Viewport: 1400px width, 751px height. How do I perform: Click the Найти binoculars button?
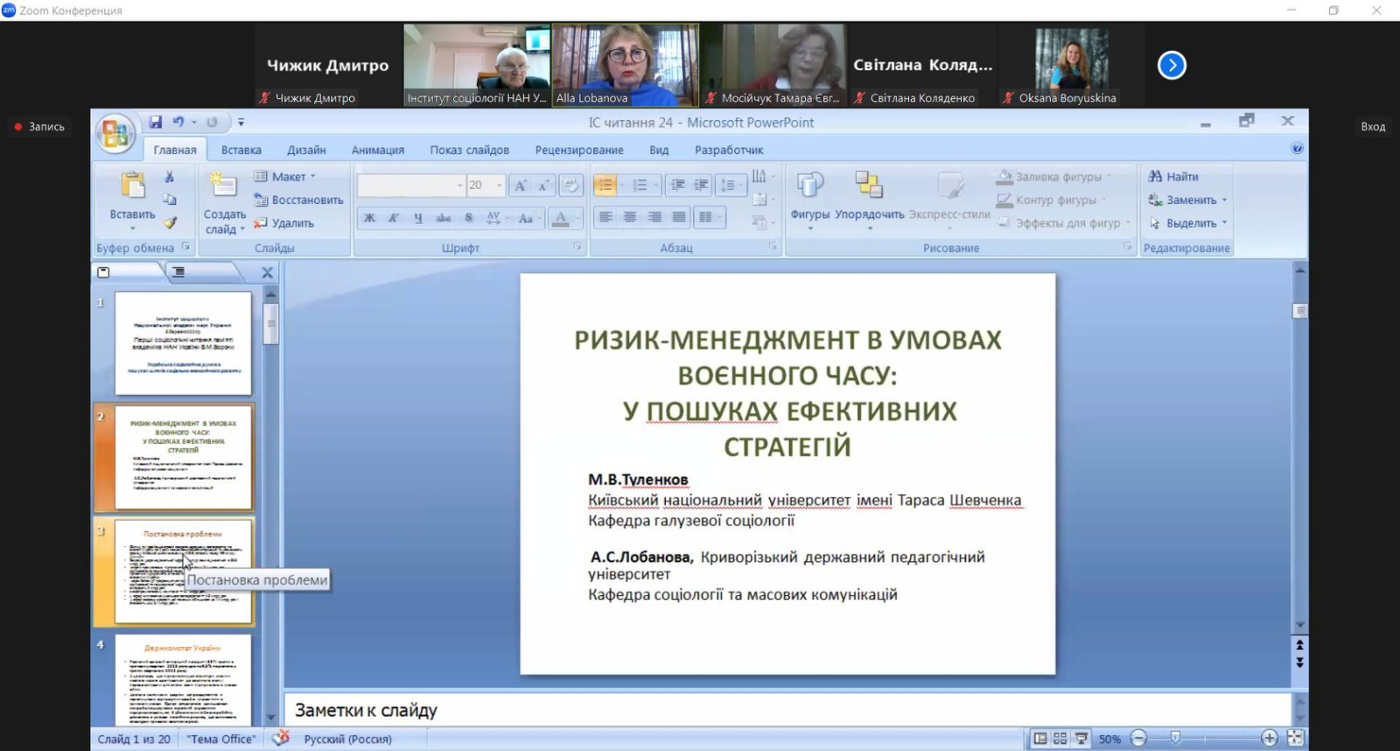[1172, 177]
